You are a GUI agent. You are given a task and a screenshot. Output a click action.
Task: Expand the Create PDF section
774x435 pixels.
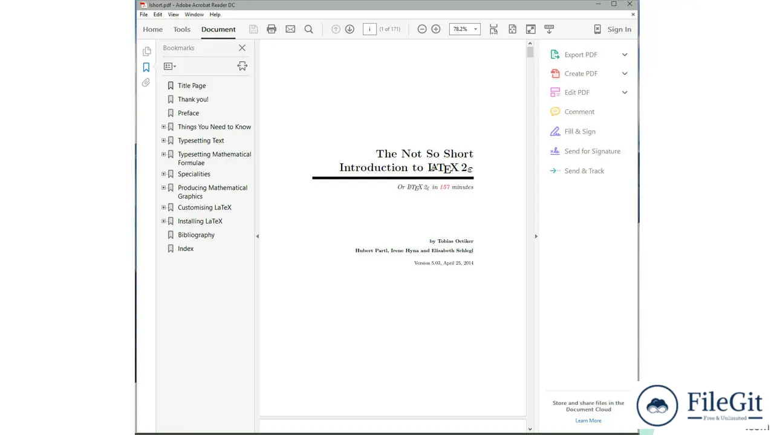625,74
